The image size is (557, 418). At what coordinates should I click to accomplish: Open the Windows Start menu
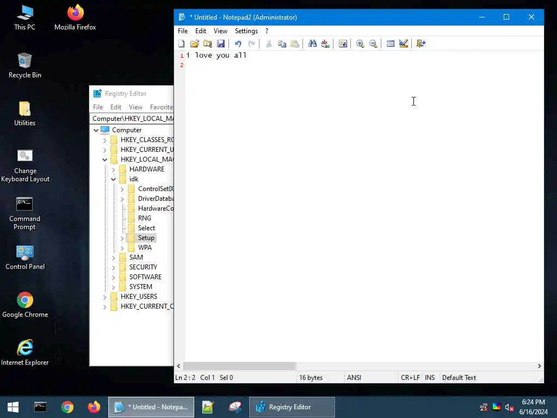pos(13,407)
